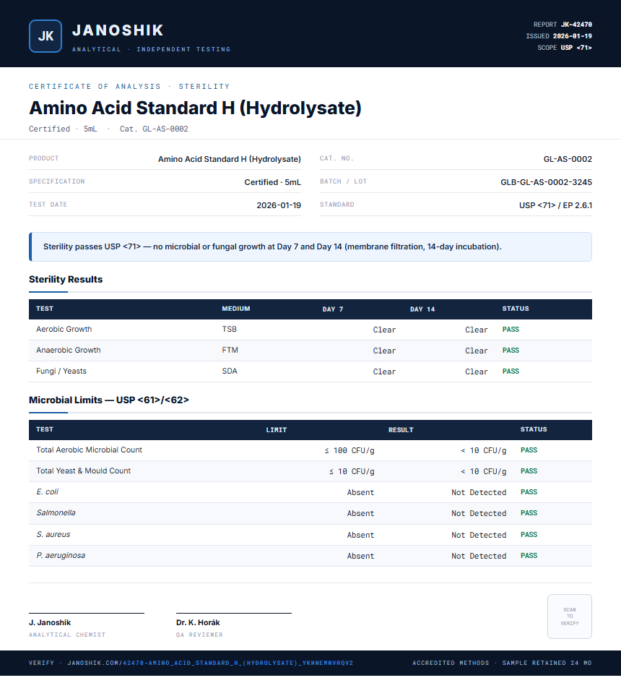
Task: Click the DAY 7 column header
Action: [x=333, y=309]
